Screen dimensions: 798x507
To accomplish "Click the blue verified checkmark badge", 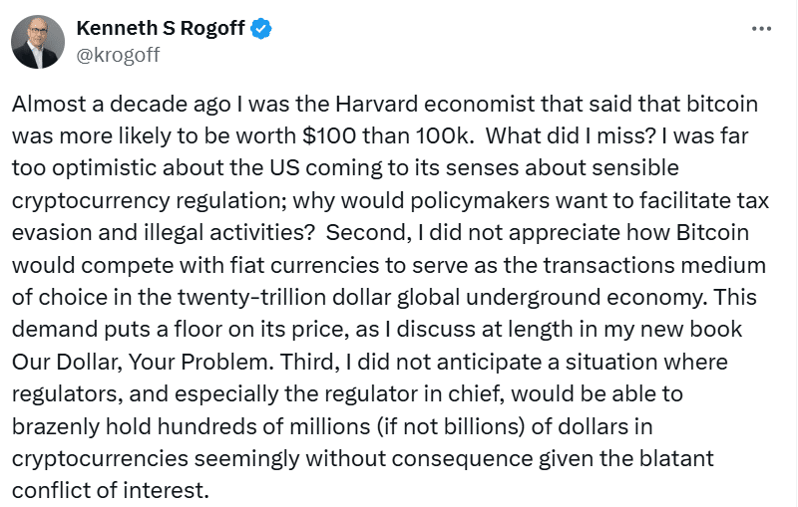I will (x=261, y=29).
